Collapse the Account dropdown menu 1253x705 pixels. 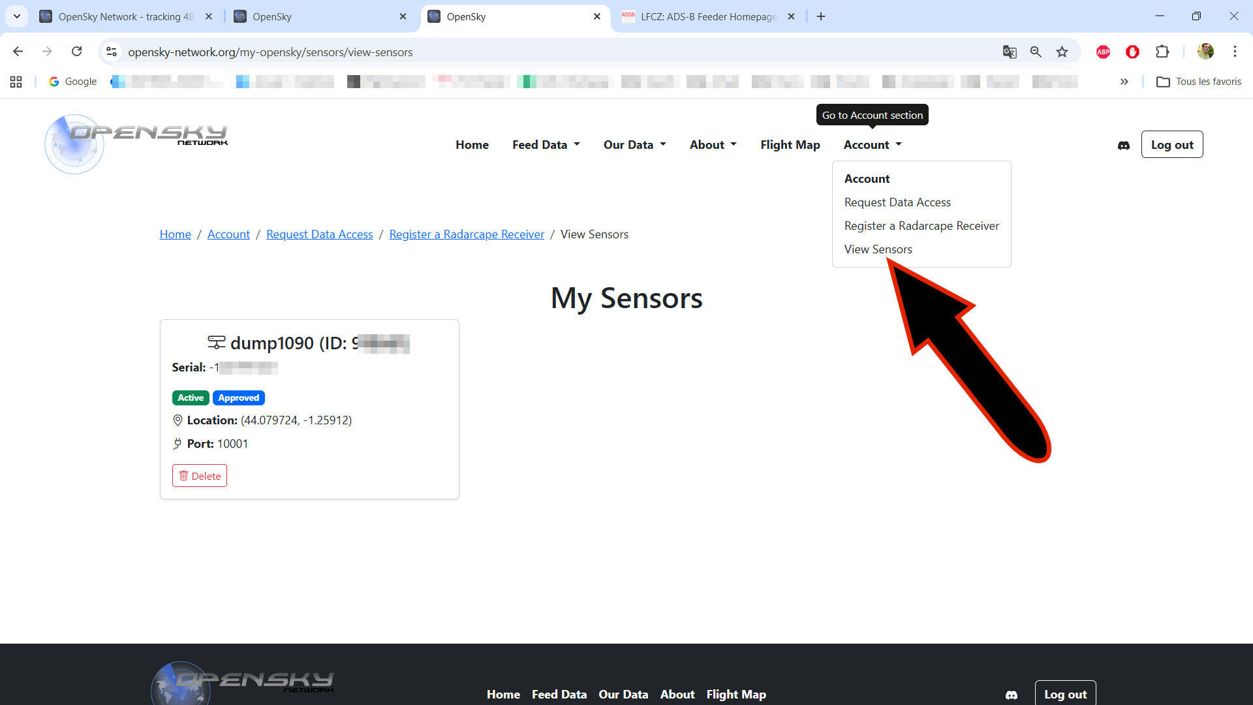pos(873,145)
